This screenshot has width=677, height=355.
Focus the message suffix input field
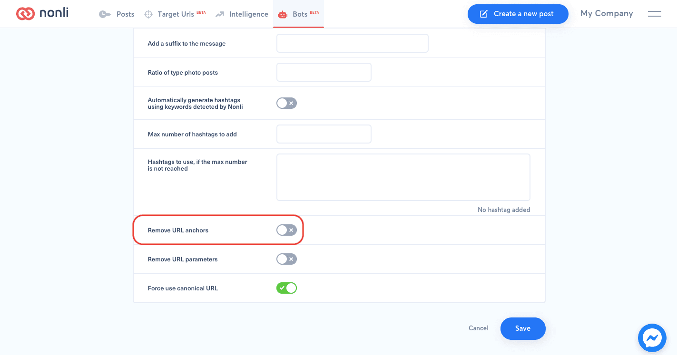click(353, 43)
